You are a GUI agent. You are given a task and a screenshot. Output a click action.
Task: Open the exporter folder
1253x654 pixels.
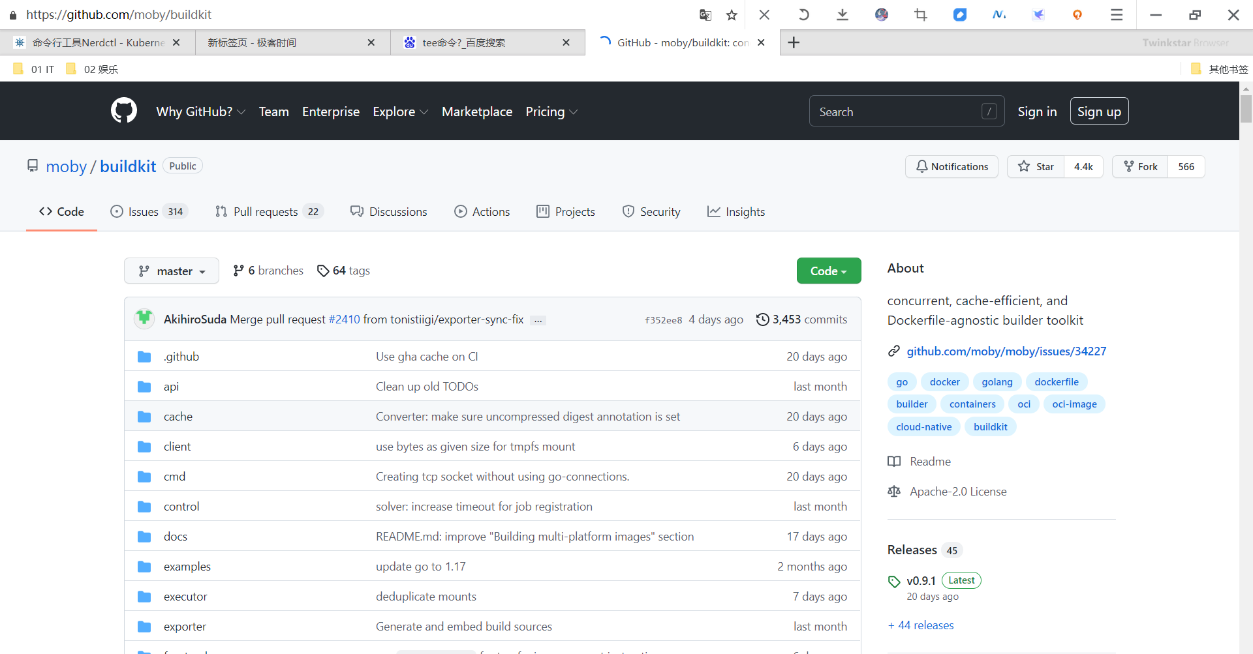(x=185, y=627)
